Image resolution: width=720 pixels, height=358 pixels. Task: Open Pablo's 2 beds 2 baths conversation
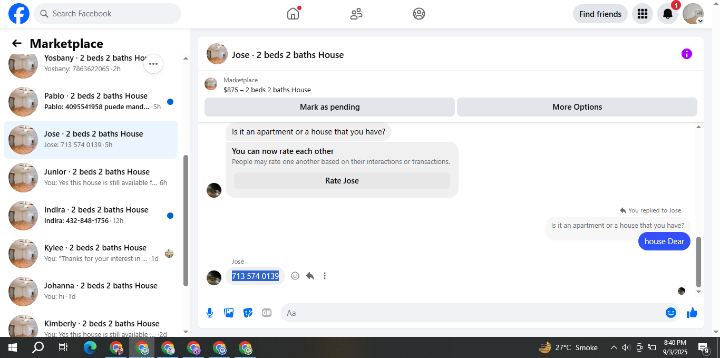click(x=91, y=101)
